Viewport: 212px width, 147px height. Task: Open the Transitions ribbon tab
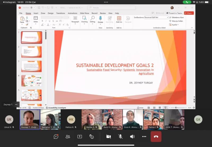[60, 13]
